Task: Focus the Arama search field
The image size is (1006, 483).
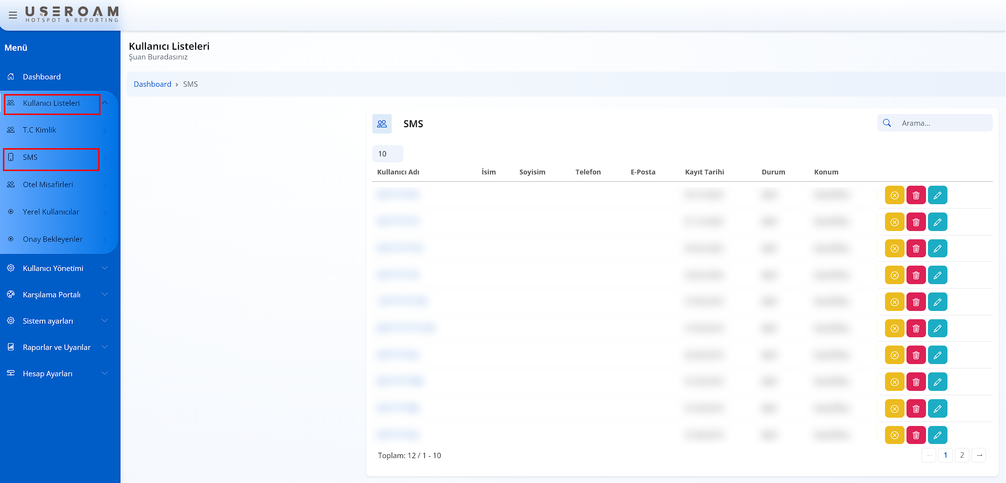Action: point(942,123)
